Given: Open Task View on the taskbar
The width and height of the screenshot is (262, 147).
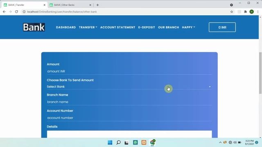Looking at the screenshot, I should tap(126, 143).
